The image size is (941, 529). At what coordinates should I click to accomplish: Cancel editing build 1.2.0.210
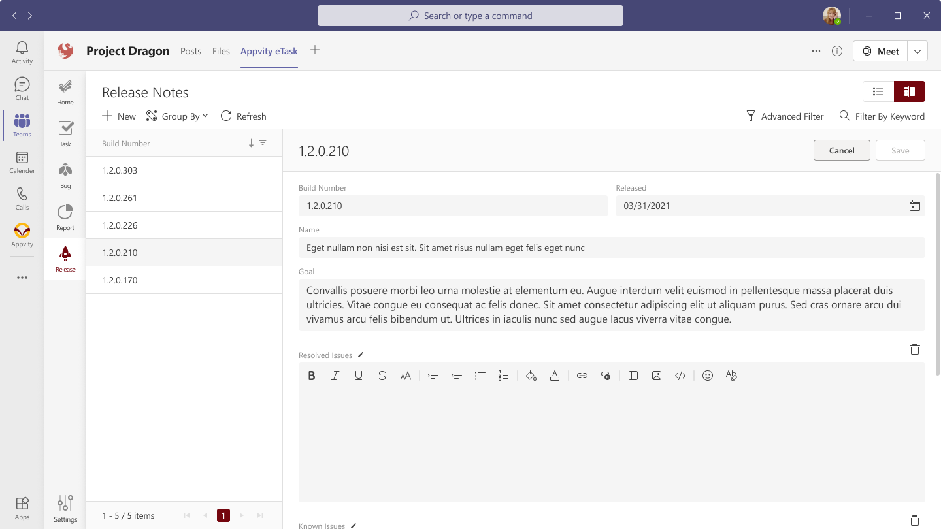click(841, 150)
